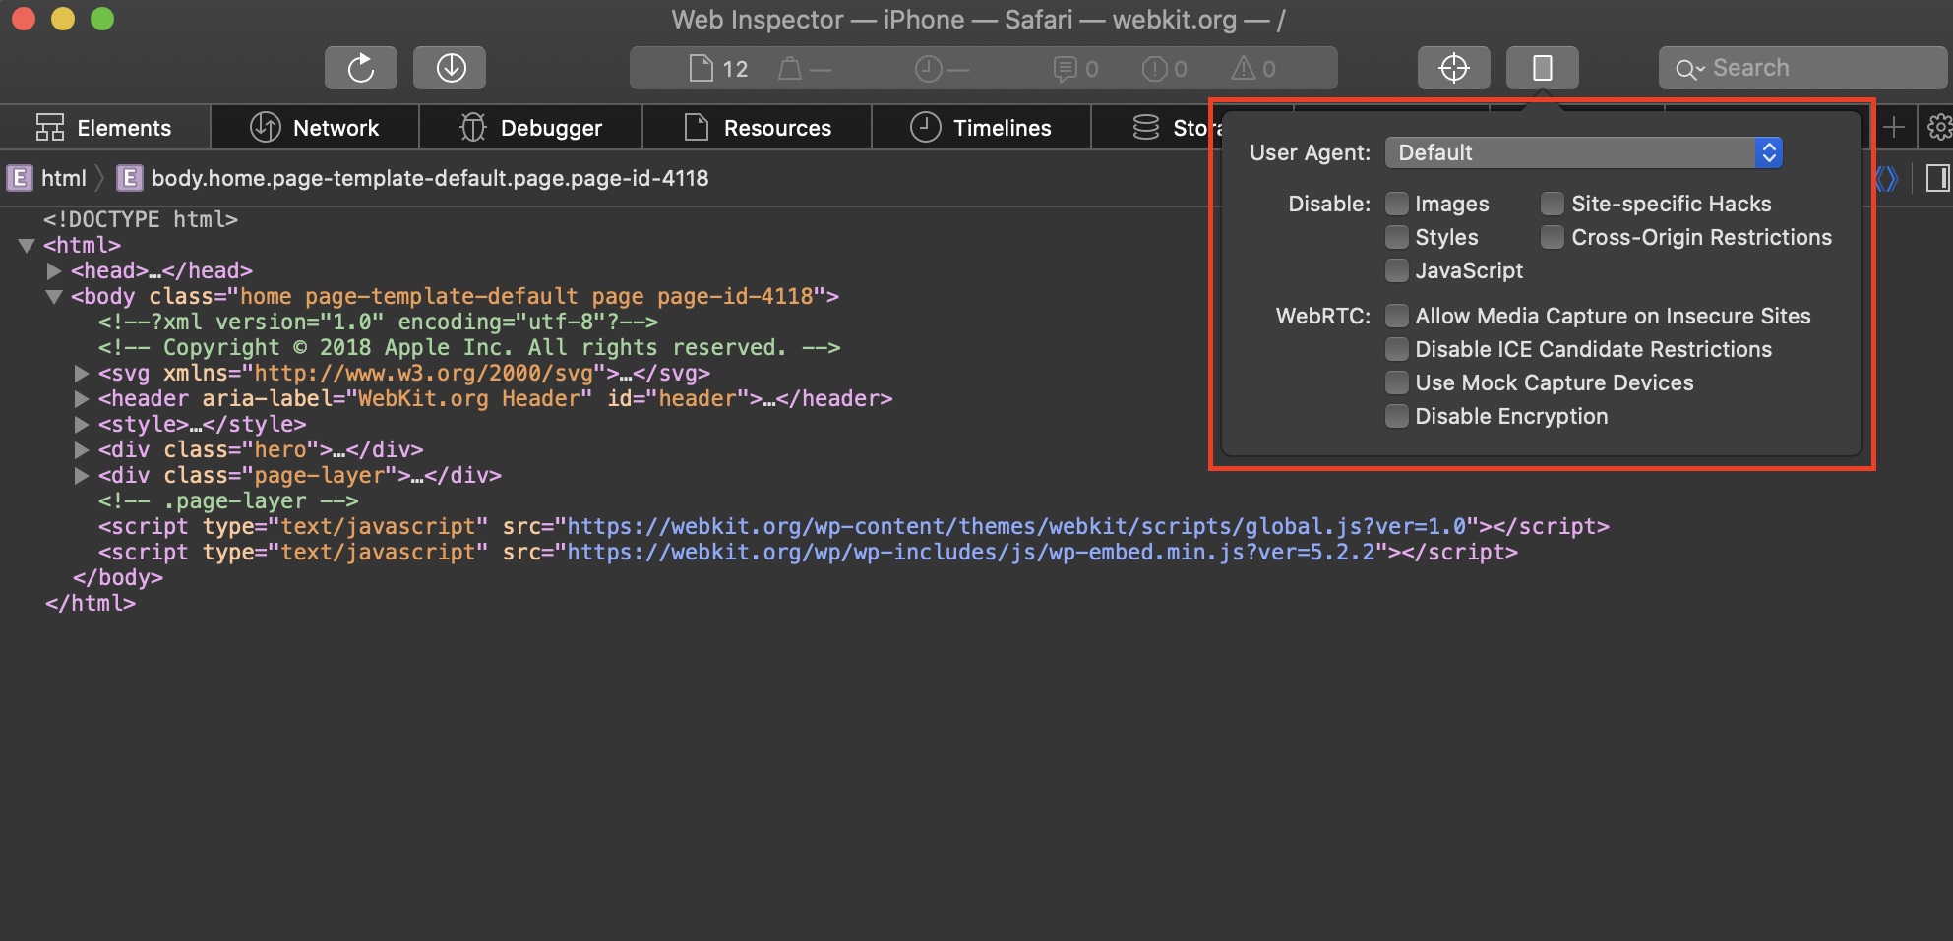Image resolution: width=1953 pixels, height=941 pixels.
Task: Expand the header element node
Action: tap(82, 399)
